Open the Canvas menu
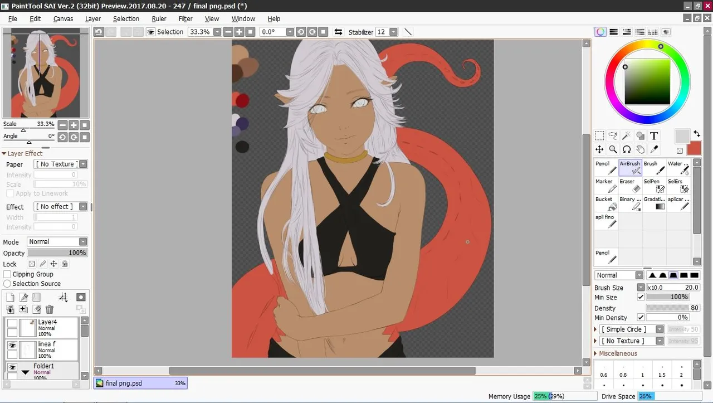Screen dimensions: 713x403 [x=63, y=18]
